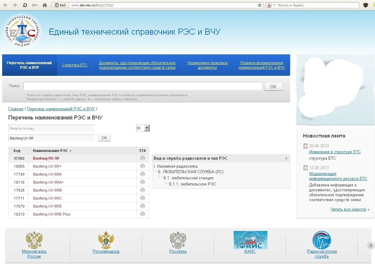Open the Структура ЕТС menu item
375x269 pixels.
[x=75, y=65]
